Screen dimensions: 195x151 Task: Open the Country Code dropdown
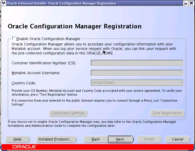coord(137,83)
